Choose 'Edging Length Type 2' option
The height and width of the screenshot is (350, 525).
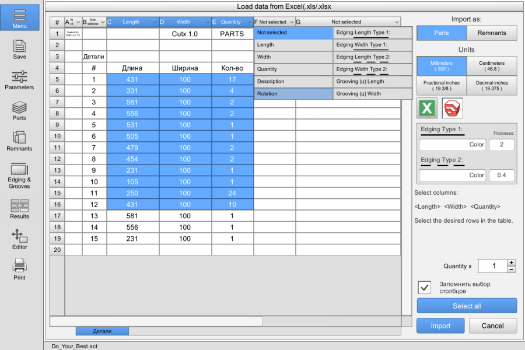point(373,57)
